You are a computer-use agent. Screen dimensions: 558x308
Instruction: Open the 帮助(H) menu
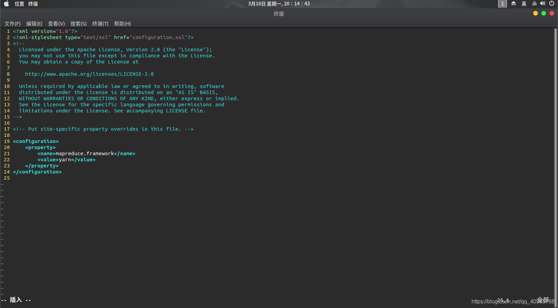[x=123, y=24]
